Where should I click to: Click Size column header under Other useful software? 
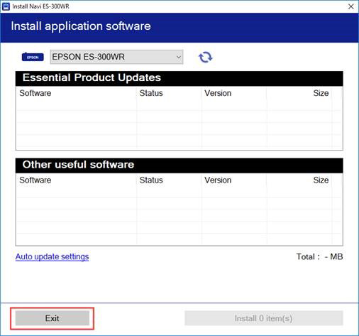(321, 180)
